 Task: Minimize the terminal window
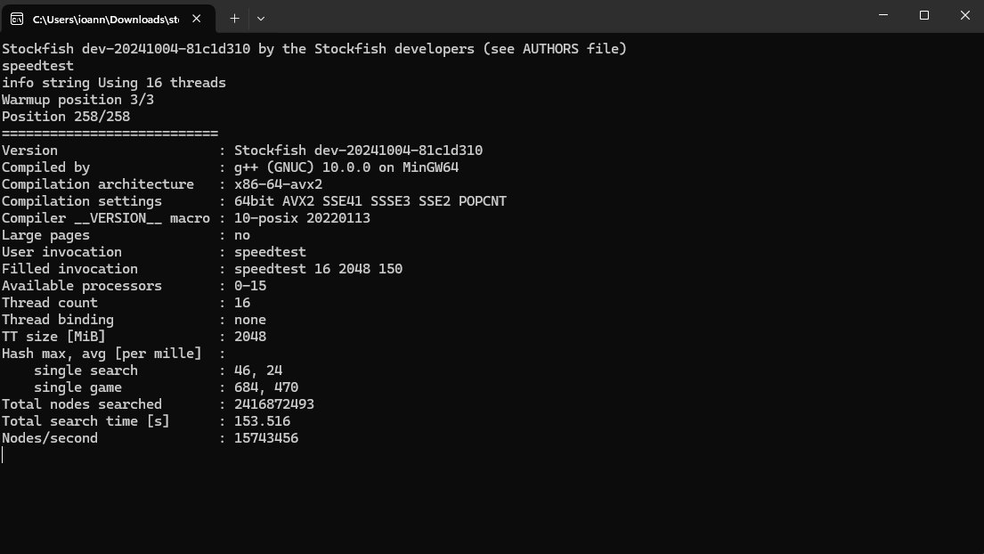click(883, 15)
